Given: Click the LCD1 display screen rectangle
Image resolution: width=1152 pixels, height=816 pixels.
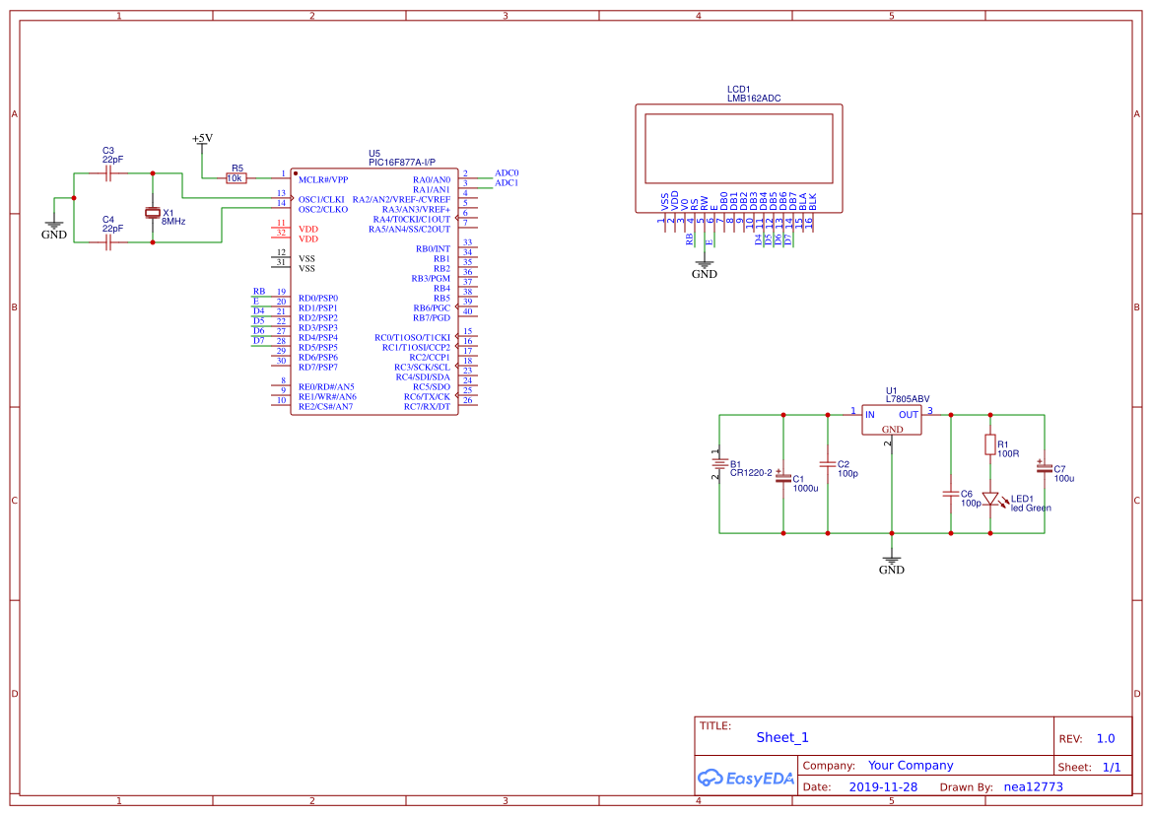Looking at the screenshot, I should [x=738, y=149].
